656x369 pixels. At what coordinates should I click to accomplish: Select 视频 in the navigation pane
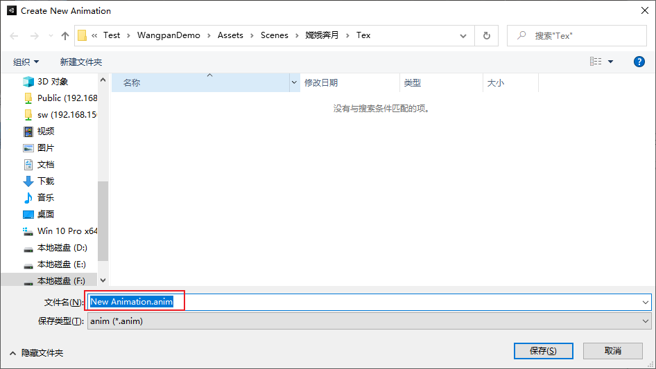(x=46, y=132)
